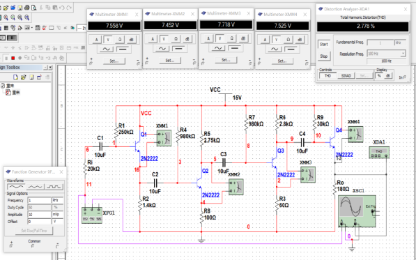Image resolution: width=416 pixels, height=260 pixels.
Task: Click the Frequency value field
Action: point(39,200)
